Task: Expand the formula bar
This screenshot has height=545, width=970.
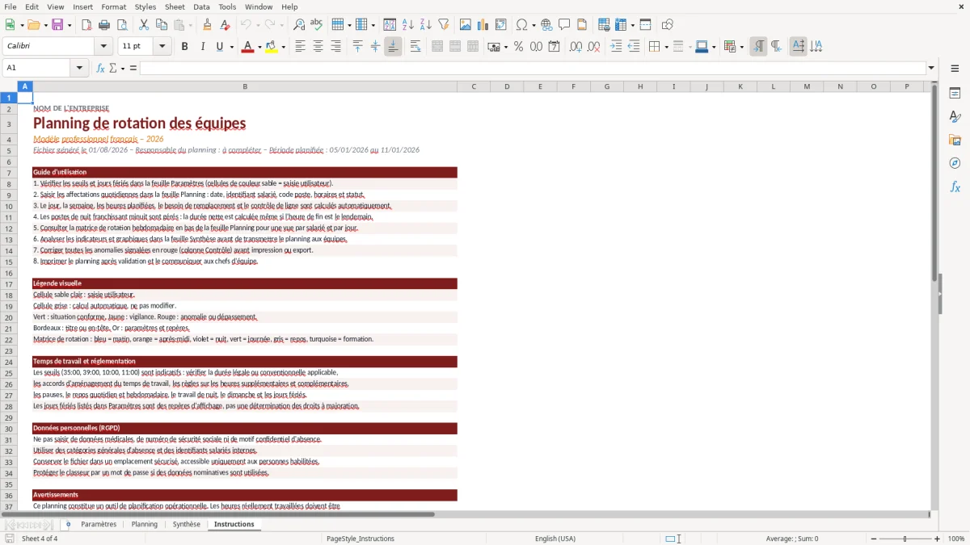Action: [x=932, y=68]
